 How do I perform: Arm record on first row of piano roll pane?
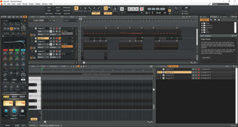click(199, 69)
